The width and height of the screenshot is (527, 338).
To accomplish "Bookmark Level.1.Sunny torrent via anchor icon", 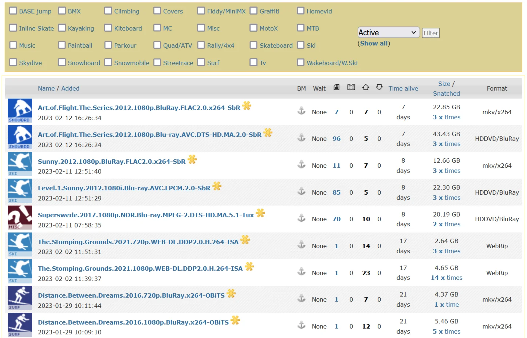I will click(x=302, y=191).
